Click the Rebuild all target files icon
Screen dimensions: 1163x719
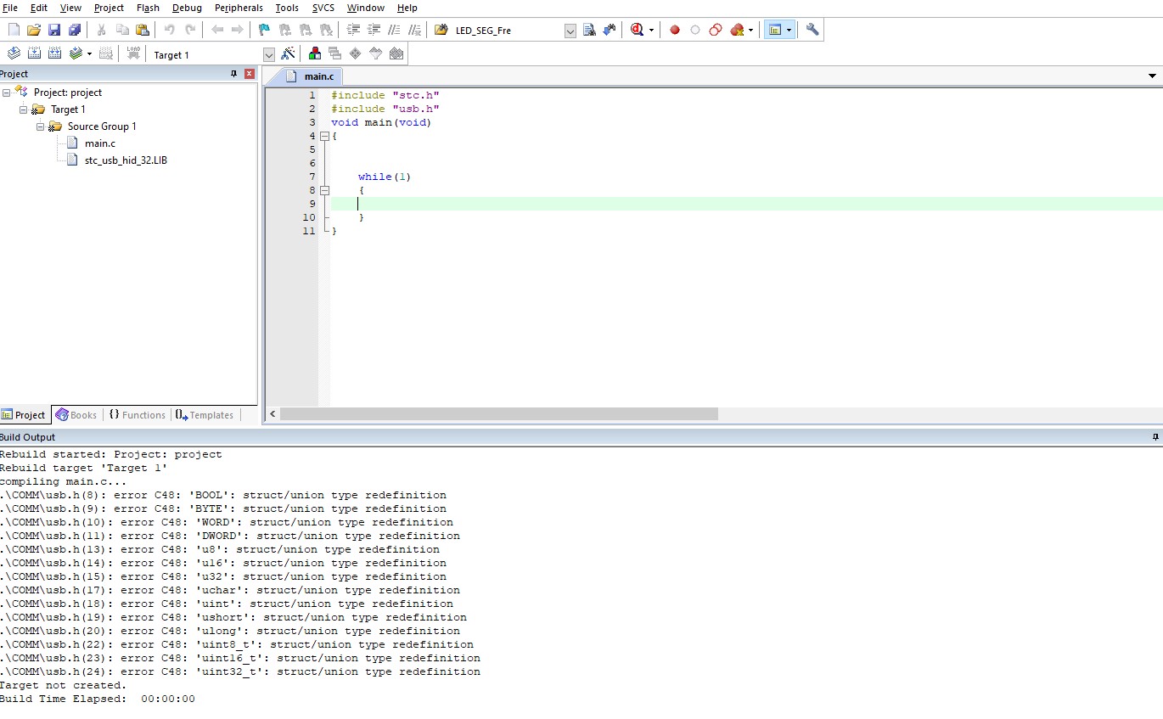click(x=54, y=53)
